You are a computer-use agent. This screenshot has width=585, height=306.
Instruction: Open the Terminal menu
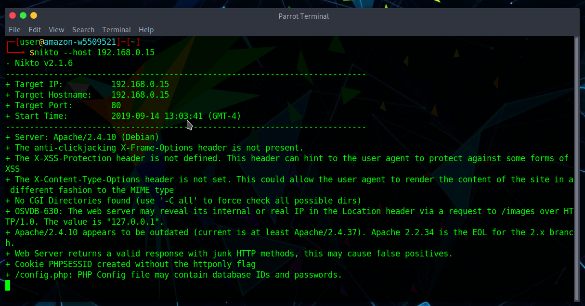pyautogui.click(x=117, y=30)
